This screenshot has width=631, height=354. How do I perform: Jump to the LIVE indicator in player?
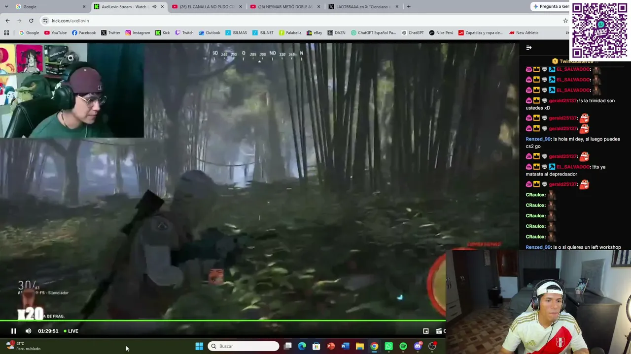[71, 331]
